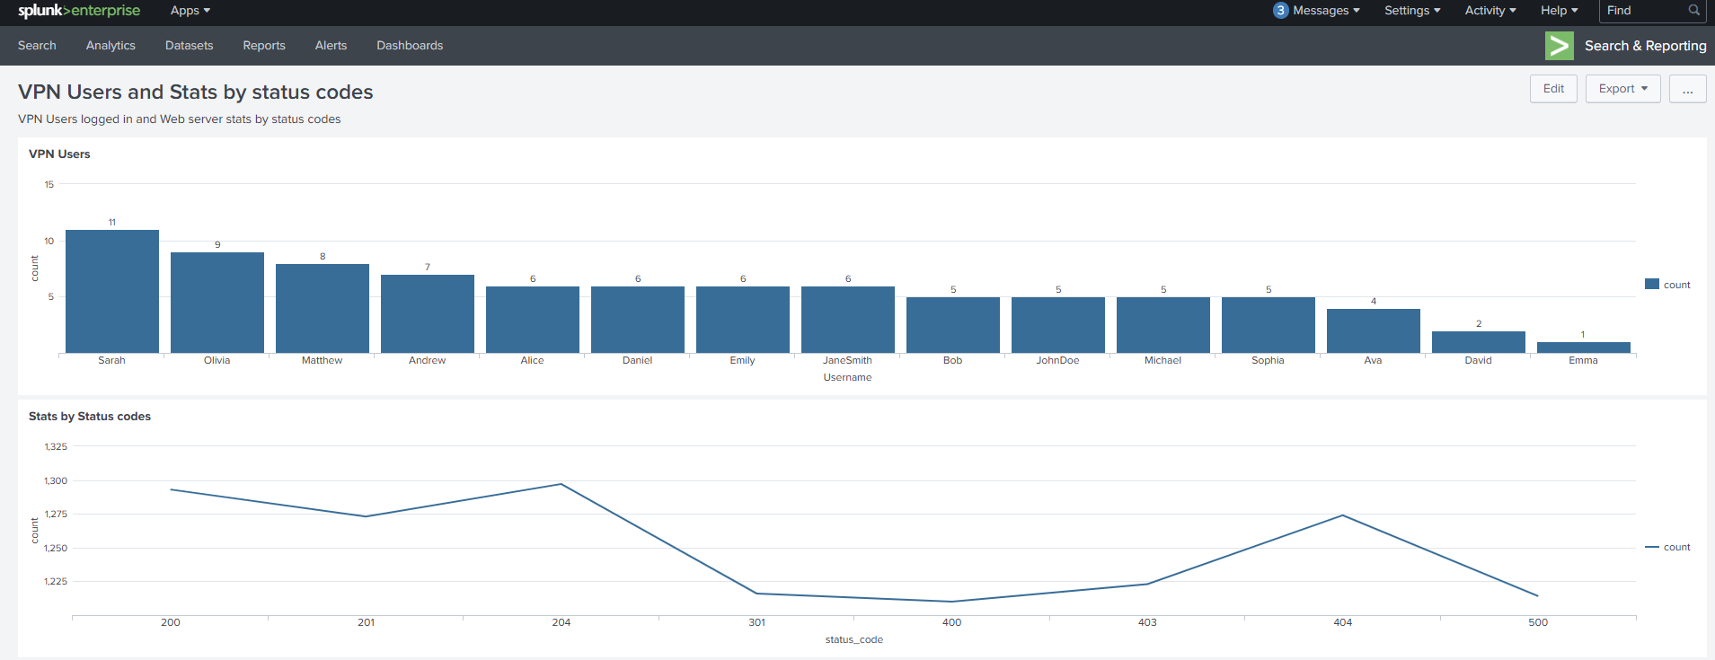This screenshot has height=660, width=1715.
Task: Click Sarah's bar in the VPN Users chart
Action: click(112, 292)
